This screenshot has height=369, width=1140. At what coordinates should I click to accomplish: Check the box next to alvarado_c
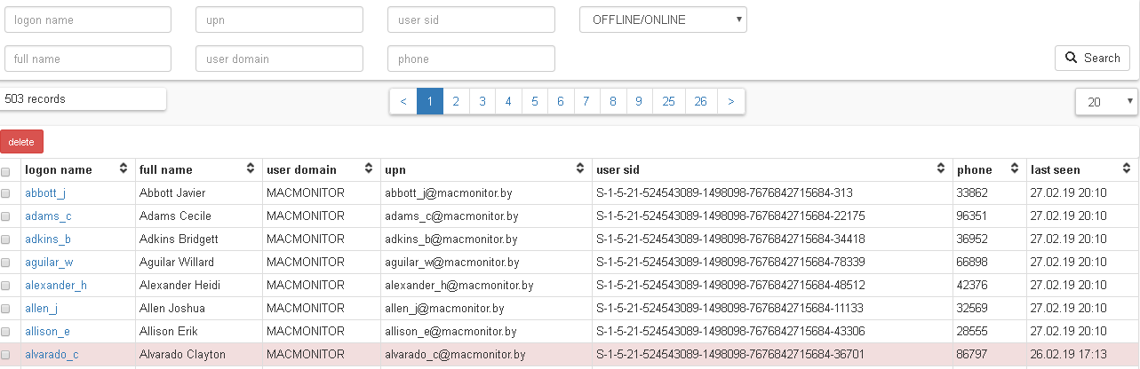[6, 355]
